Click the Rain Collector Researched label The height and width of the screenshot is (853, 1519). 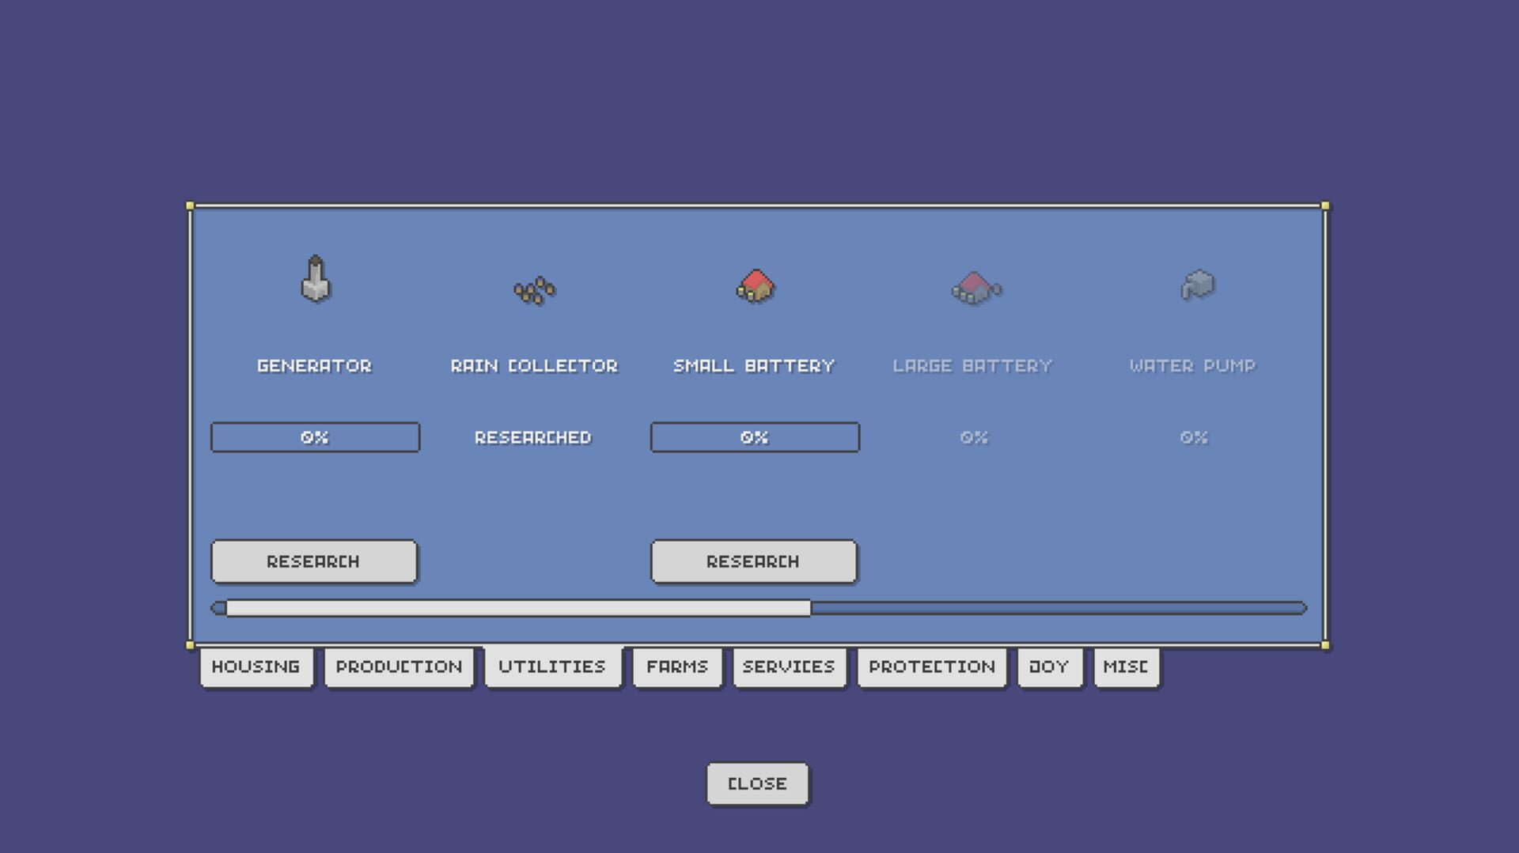click(533, 438)
